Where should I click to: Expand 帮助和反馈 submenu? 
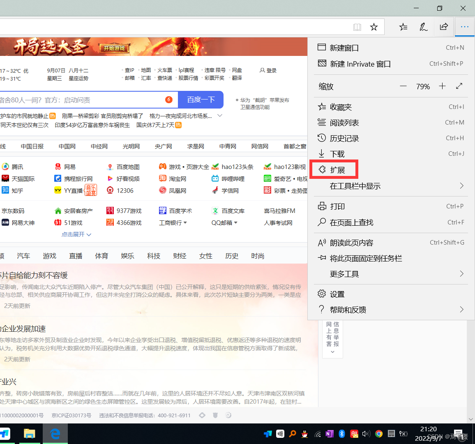(391, 310)
